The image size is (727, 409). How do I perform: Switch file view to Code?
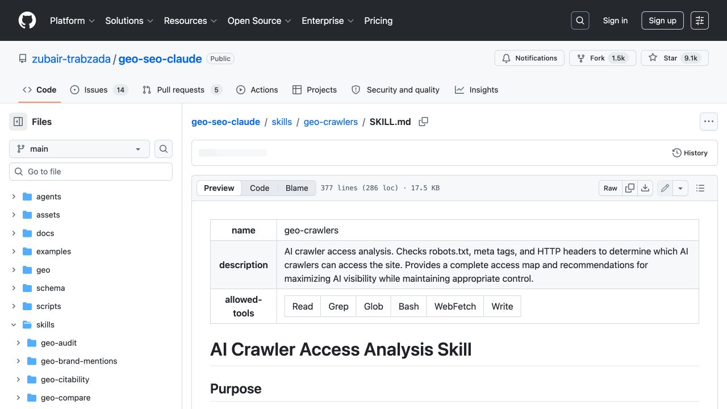coord(260,188)
